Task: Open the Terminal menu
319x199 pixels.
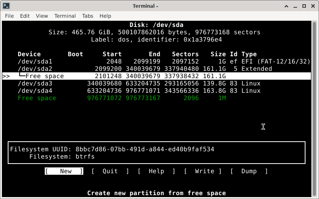Action: [65, 16]
